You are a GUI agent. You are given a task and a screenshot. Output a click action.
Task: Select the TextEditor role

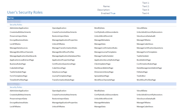(141, 76)
